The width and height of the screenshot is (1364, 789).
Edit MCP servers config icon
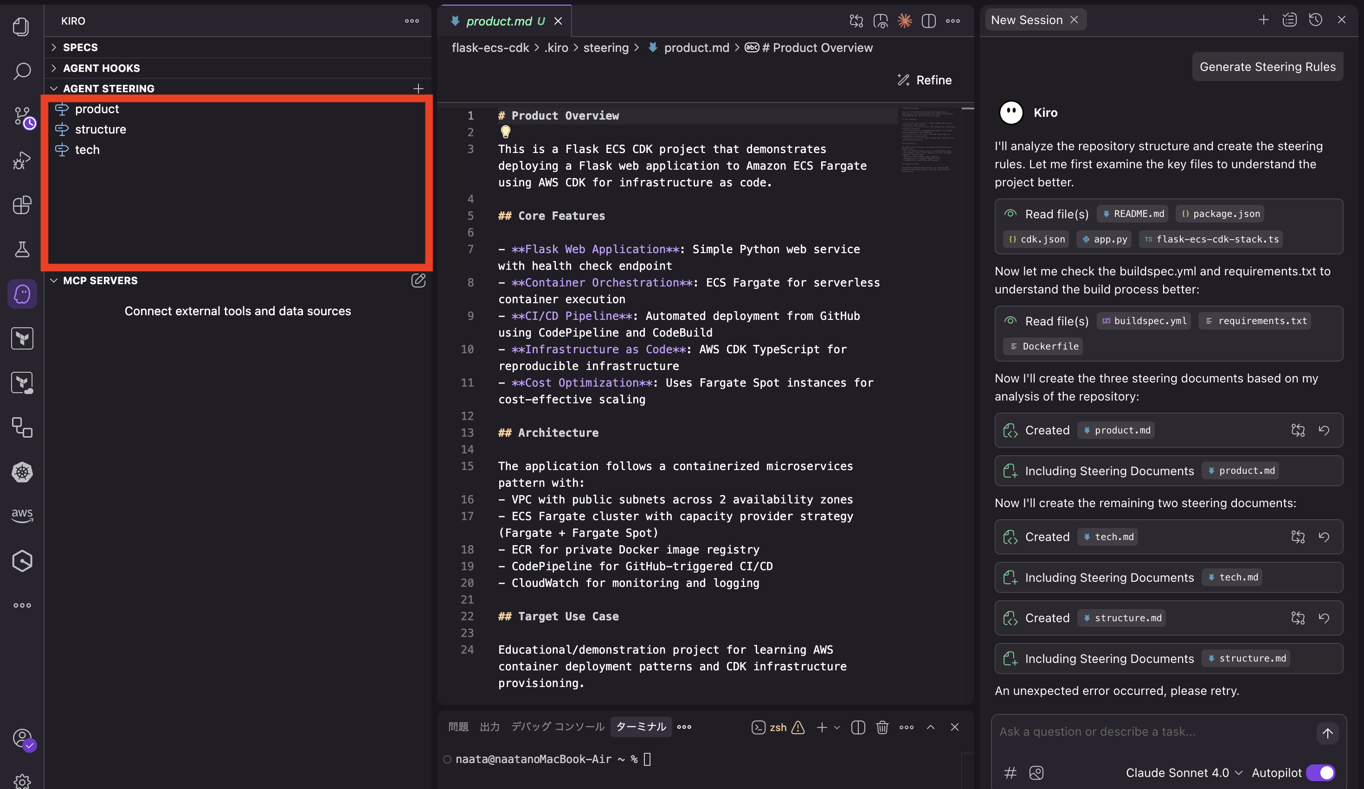tap(418, 280)
